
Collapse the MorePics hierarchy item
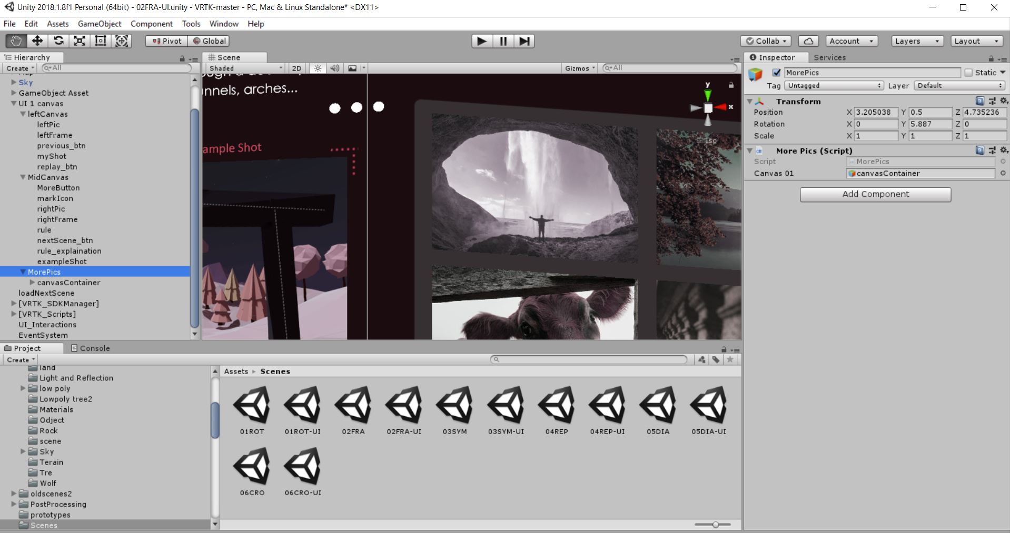[x=23, y=272]
